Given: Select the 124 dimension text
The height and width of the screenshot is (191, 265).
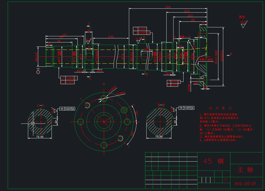Looking at the screenshot, I should click(187, 11).
